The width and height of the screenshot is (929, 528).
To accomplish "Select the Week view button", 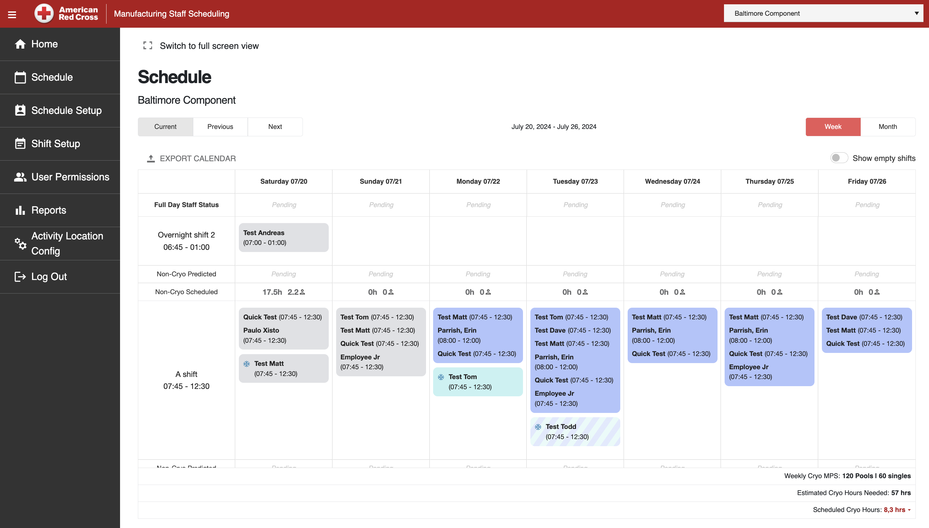I will [833, 126].
